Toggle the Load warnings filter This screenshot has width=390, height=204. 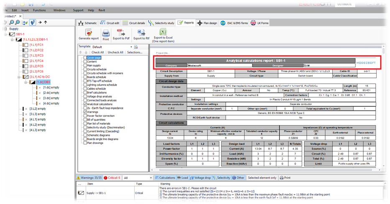183,178
